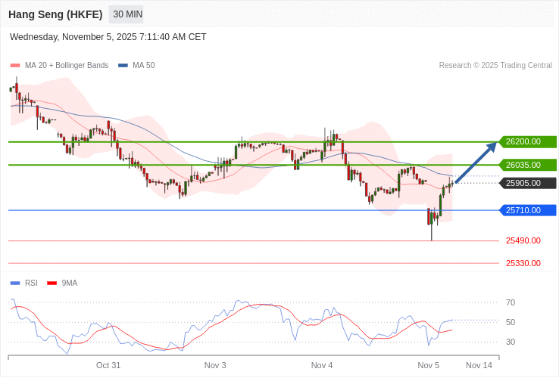Click the red 9MA legend swatch
The height and width of the screenshot is (378, 559).
[52, 283]
